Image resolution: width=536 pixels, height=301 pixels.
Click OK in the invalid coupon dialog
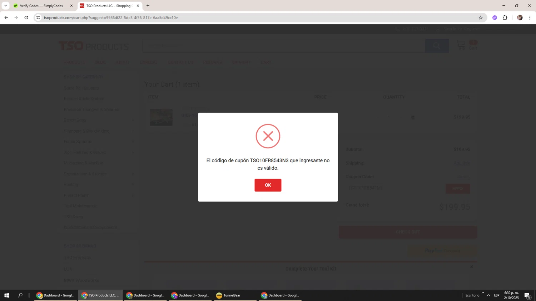(x=268, y=185)
